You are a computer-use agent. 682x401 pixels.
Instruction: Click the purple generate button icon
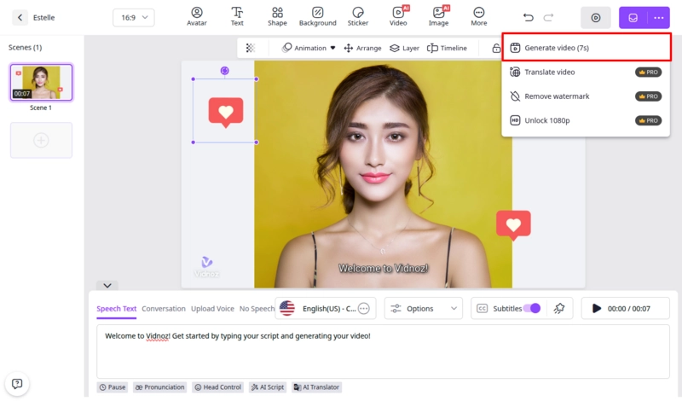pyautogui.click(x=633, y=18)
